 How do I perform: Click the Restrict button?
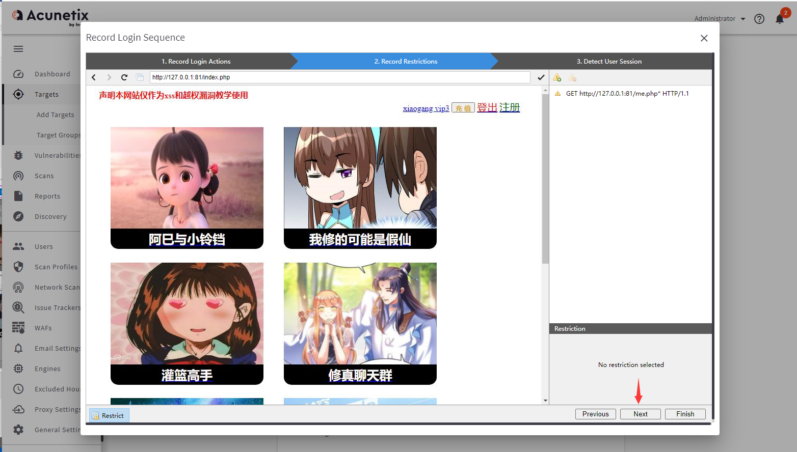pos(109,415)
